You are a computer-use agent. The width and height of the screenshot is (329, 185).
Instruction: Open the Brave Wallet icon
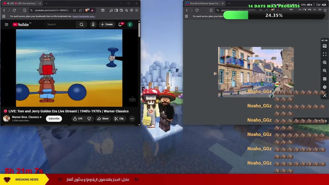pyautogui.click(x=121, y=10)
